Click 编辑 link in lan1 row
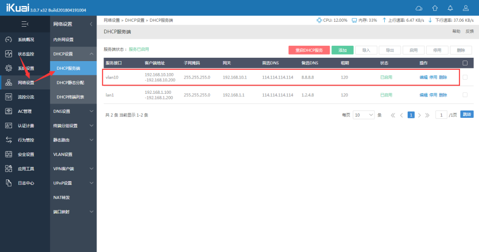 (x=423, y=95)
